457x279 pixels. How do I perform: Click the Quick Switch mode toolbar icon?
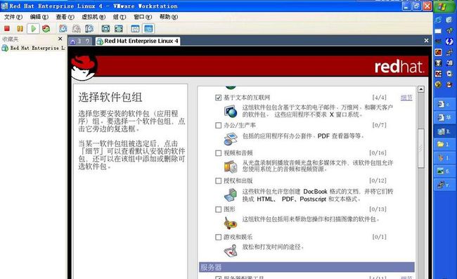pyautogui.click(x=119, y=29)
